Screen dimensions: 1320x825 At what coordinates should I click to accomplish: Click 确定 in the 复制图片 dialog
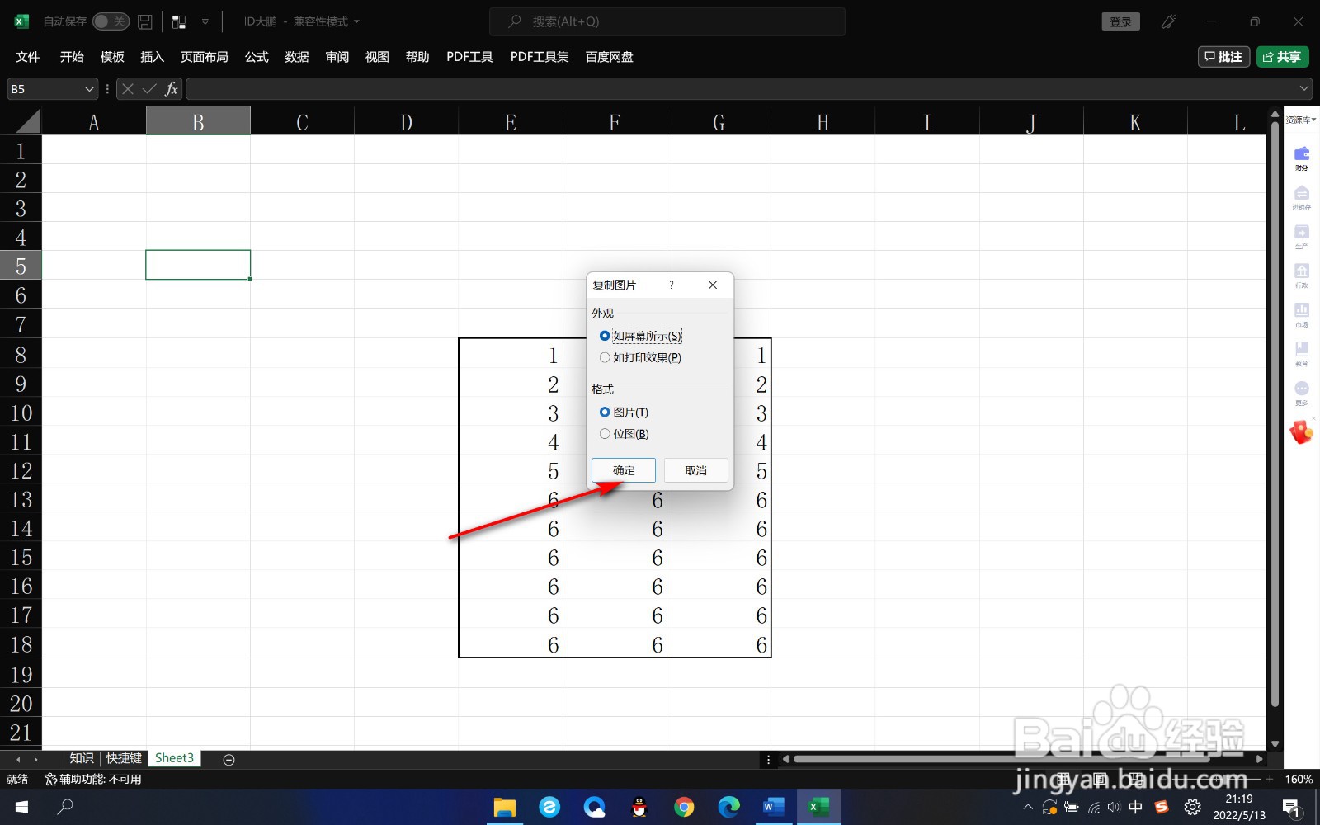pyautogui.click(x=624, y=470)
